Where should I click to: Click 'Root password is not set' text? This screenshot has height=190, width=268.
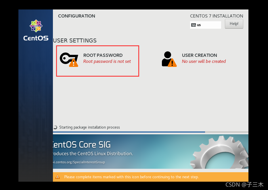click(x=107, y=61)
